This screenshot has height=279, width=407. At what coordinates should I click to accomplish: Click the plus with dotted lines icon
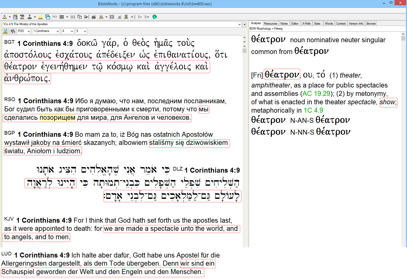point(133,17)
